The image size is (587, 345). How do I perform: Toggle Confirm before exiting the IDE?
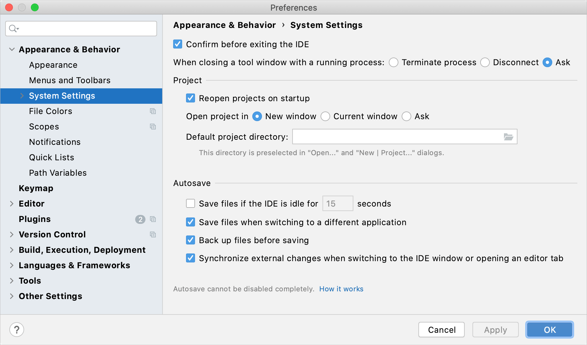point(178,44)
